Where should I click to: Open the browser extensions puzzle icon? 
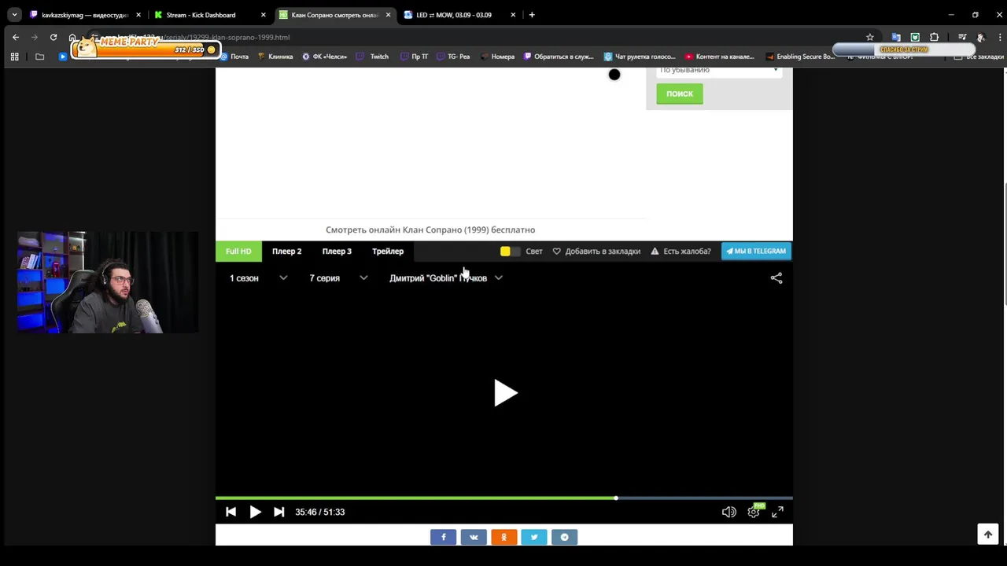point(934,37)
